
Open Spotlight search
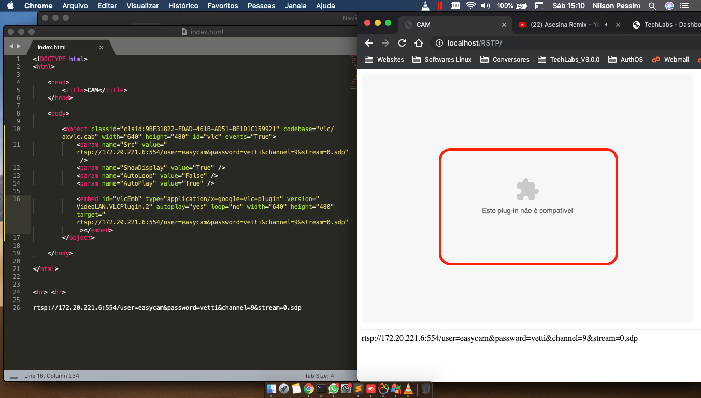[x=651, y=6]
